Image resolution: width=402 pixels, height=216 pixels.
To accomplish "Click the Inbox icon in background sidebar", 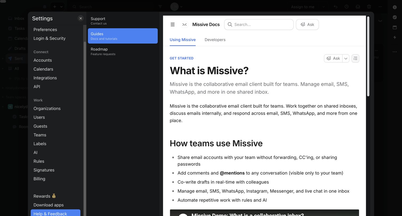I will [x=10, y=18].
